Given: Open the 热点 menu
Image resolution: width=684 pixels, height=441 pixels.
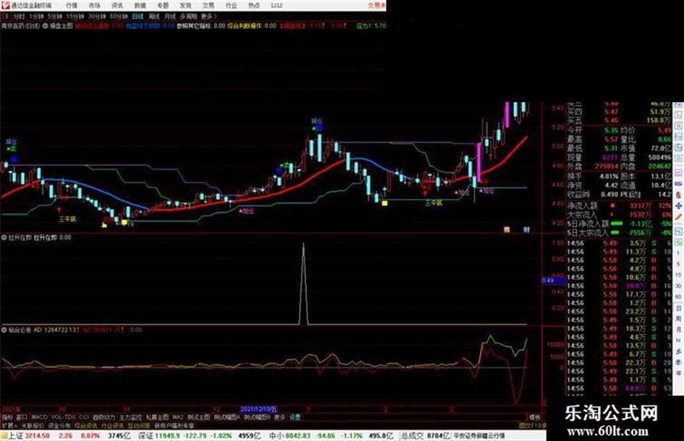Looking at the screenshot, I should [x=254, y=5].
